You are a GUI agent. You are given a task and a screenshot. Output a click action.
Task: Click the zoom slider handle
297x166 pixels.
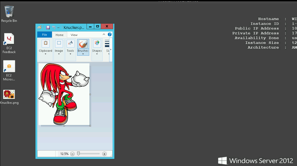pyautogui.click(x=78, y=154)
